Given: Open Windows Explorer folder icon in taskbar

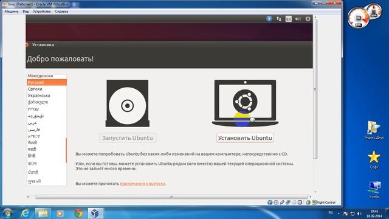Looking at the screenshot, I should click(43, 214).
